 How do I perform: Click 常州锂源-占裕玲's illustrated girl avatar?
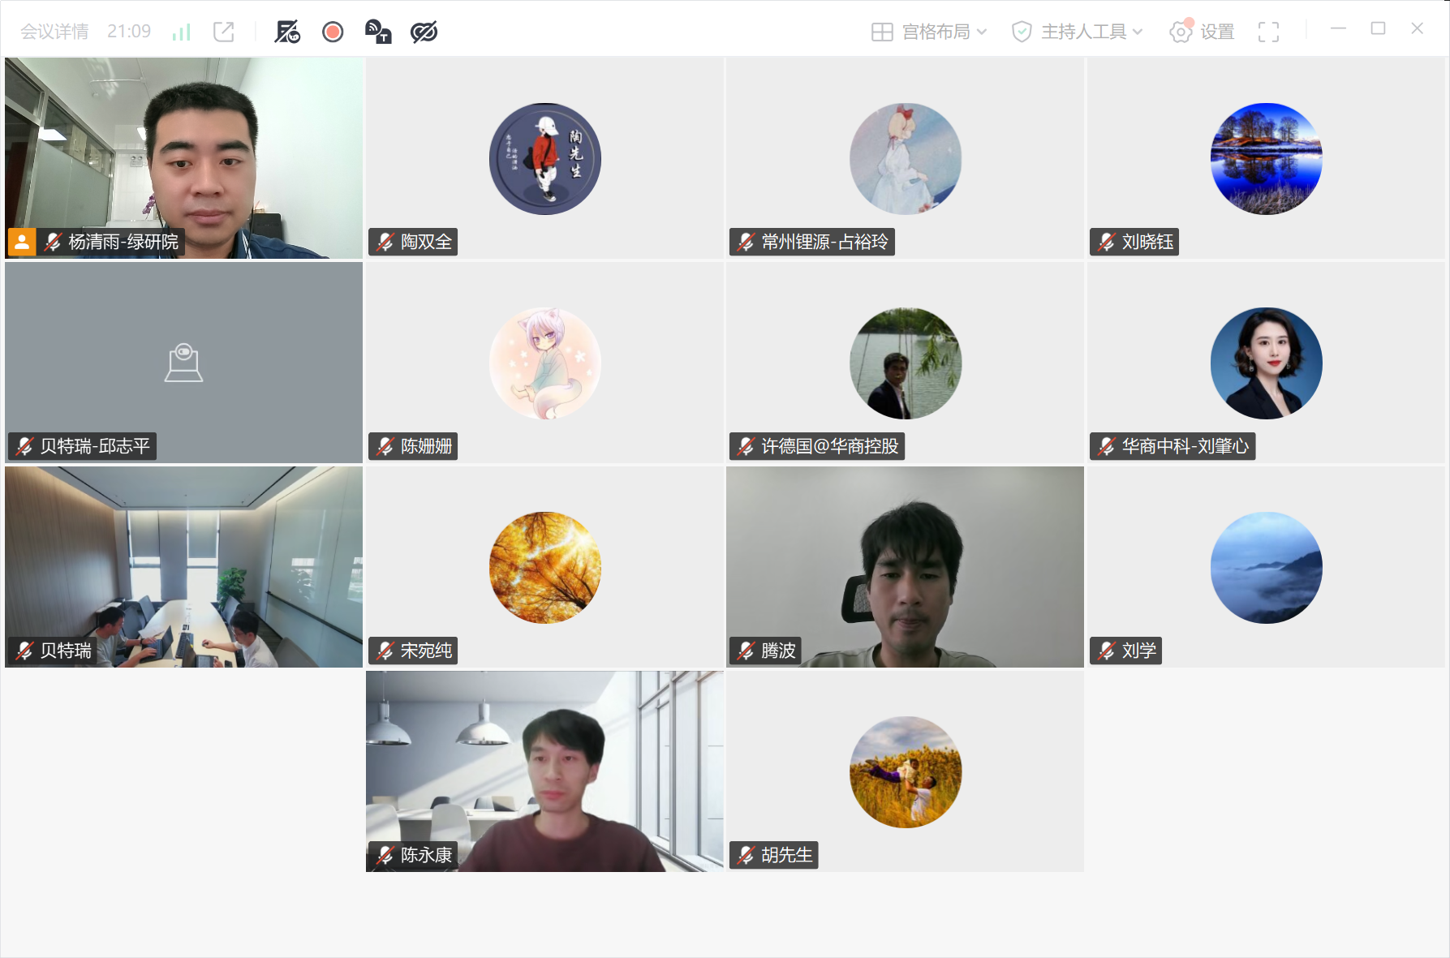coord(906,159)
